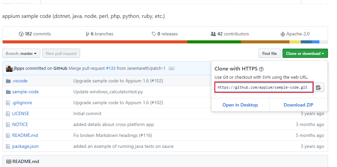This screenshot has height=167, width=337.
Task: Copy clone URL to clipboard icon
Action: 318,88
